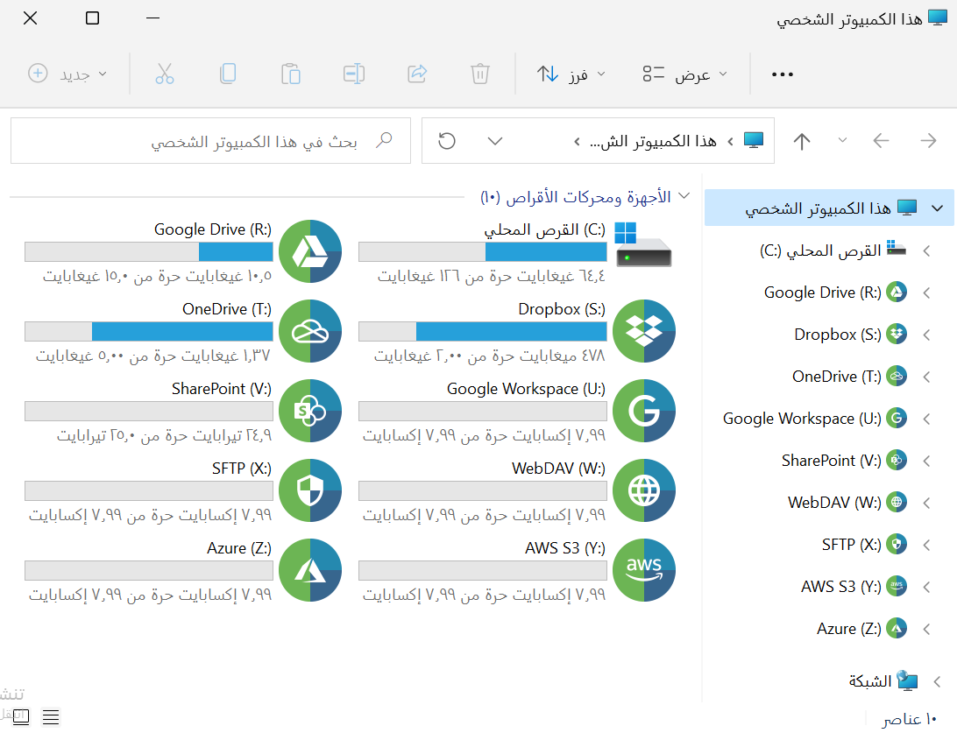Viewport: 957px width, 733px height.
Task: Click the Dropbox (S:) usage bar
Action: [483, 332]
